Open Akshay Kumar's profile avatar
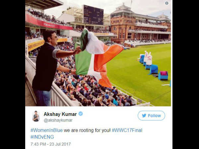 pyautogui.click(x=36, y=116)
